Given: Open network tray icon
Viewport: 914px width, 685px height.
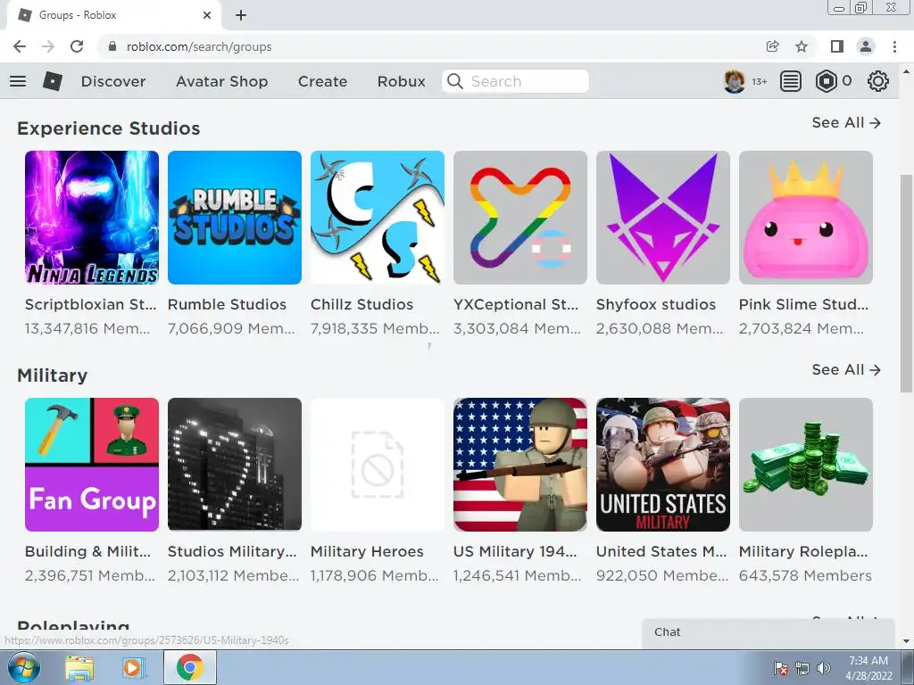Looking at the screenshot, I should pyautogui.click(x=802, y=668).
